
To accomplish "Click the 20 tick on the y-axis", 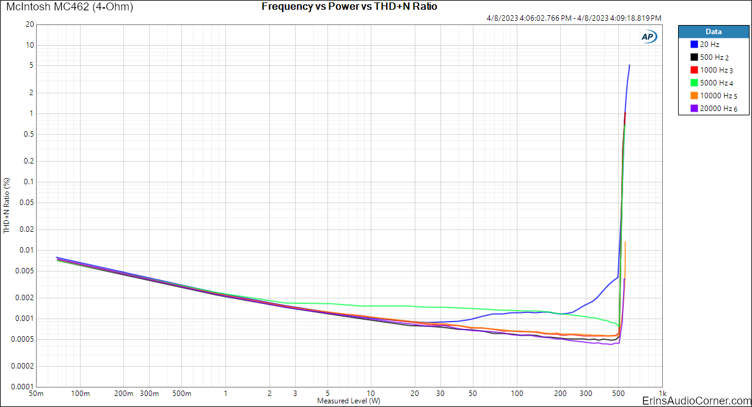I will coord(29,25).
